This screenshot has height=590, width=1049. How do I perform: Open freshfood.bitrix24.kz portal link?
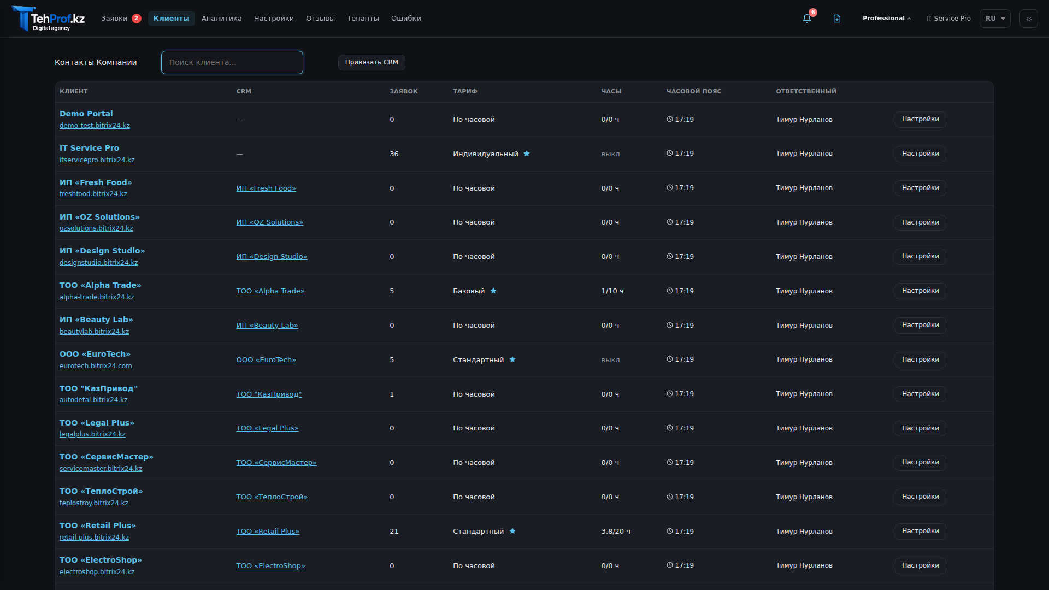[93, 194]
